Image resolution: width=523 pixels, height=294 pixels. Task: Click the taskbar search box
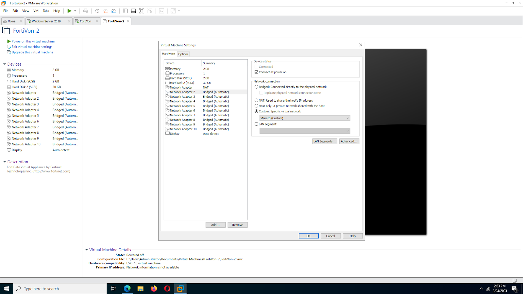[60, 288]
